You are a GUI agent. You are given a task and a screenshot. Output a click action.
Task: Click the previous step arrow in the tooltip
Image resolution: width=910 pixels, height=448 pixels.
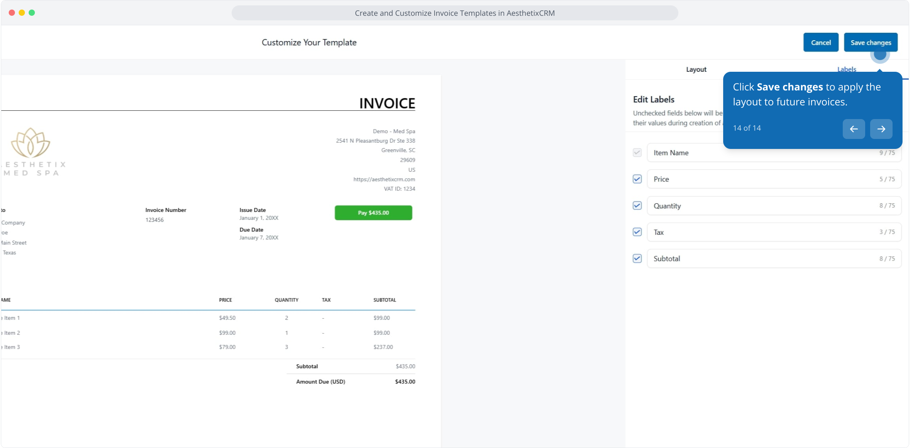[x=854, y=129]
